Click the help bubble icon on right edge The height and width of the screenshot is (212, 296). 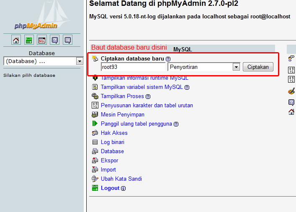tap(291, 103)
